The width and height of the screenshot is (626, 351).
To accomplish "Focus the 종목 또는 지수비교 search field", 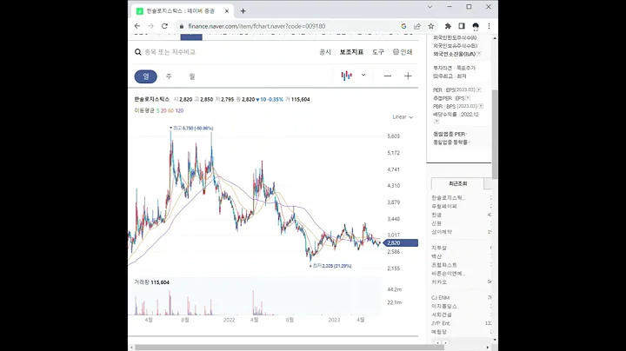I will (x=170, y=52).
